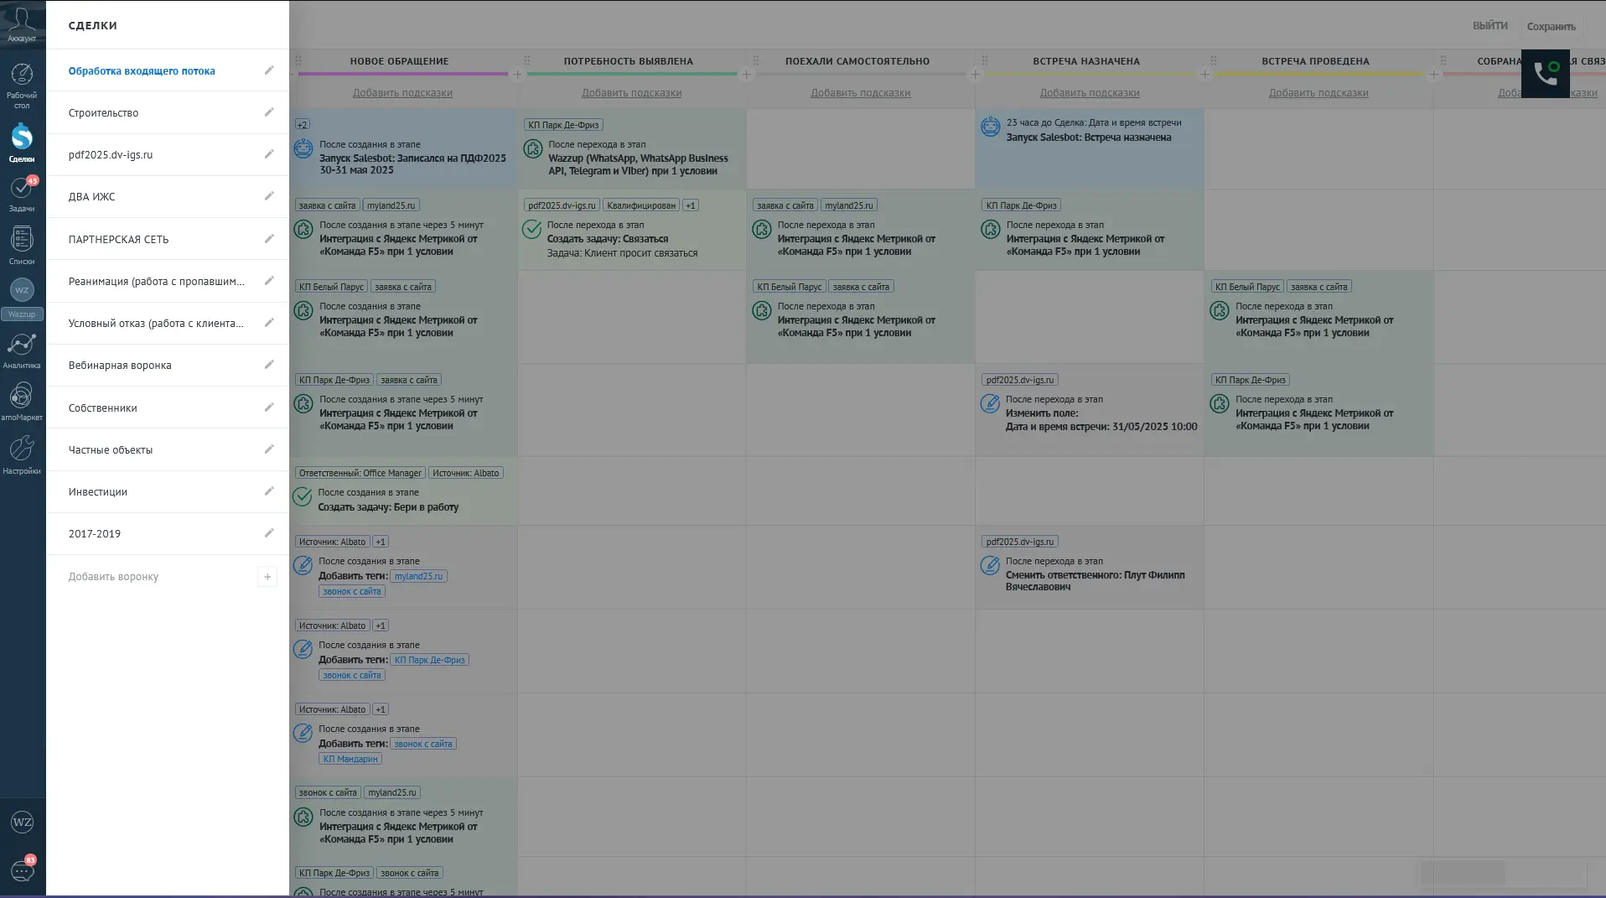Select the ПАРТНЕРСКАЯ СЕТЬ pipeline
Screen dimensions: 1606x898
click(x=118, y=240)
